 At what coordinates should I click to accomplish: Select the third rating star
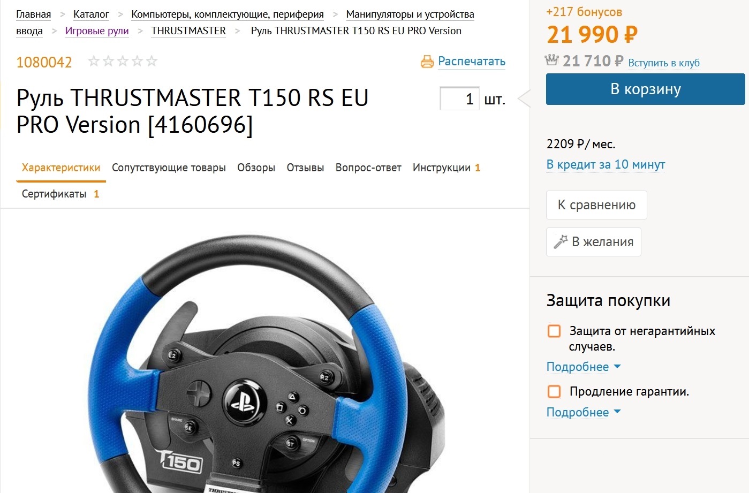click(x=123, y=61)
